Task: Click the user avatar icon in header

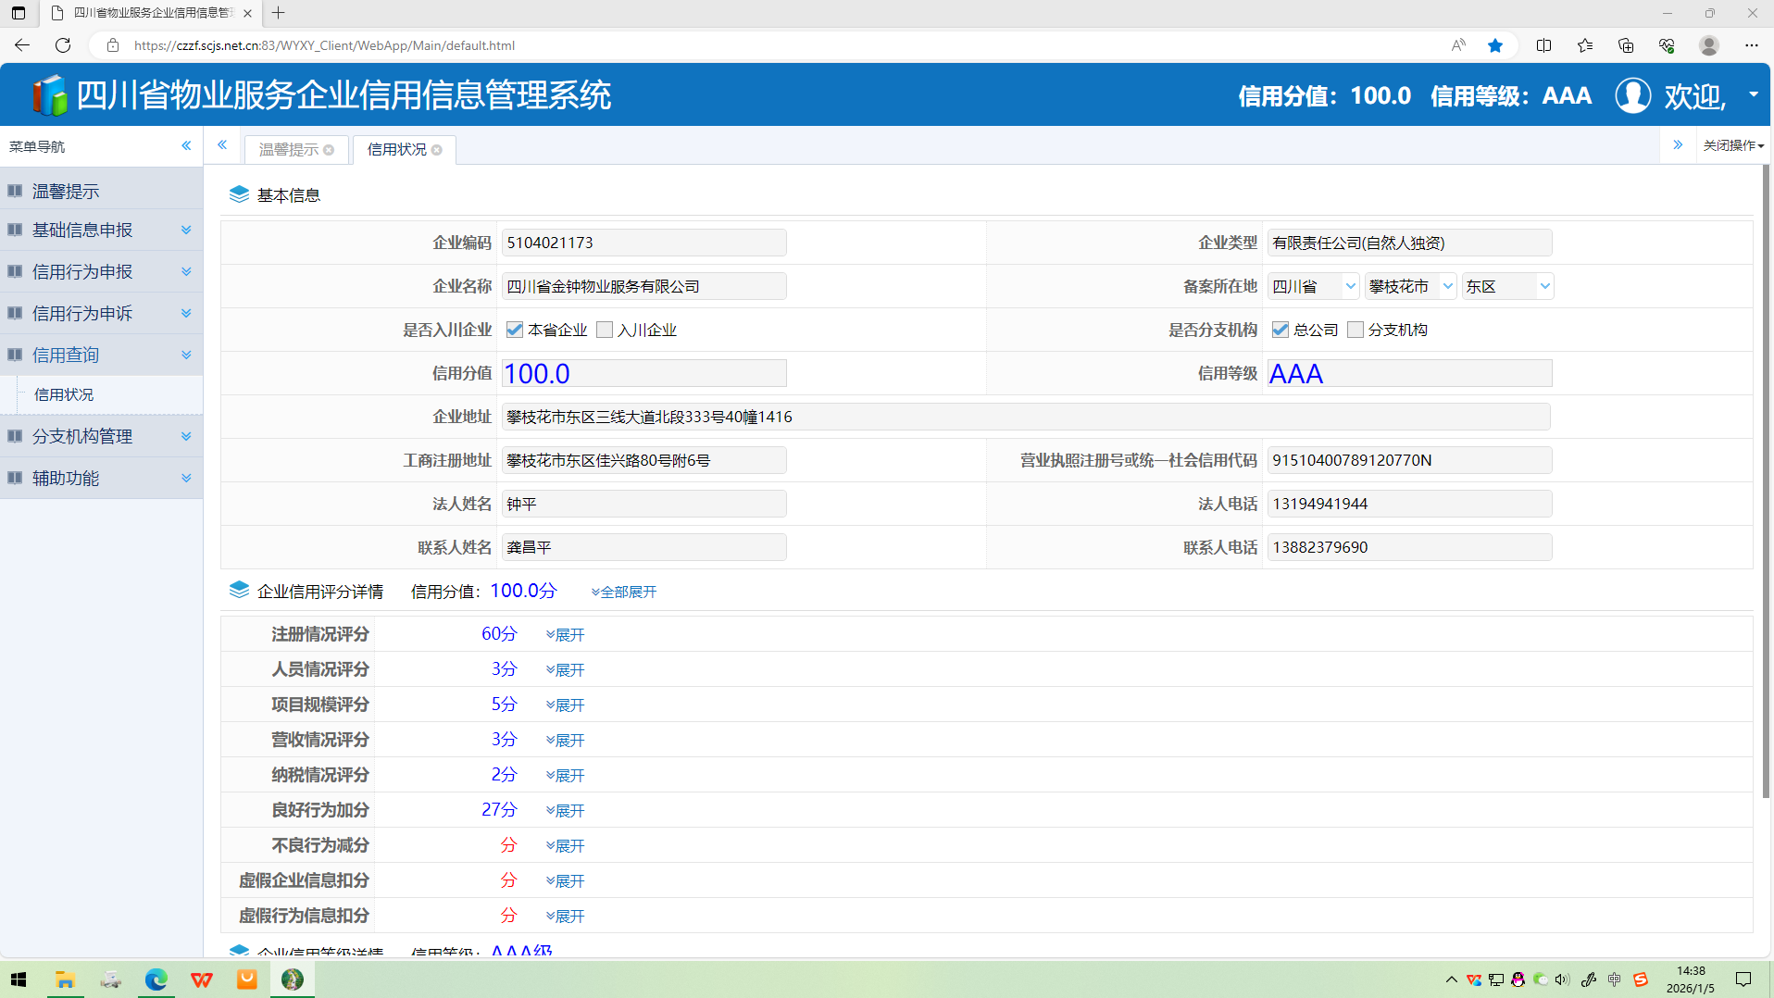Action: (1632, 95)
